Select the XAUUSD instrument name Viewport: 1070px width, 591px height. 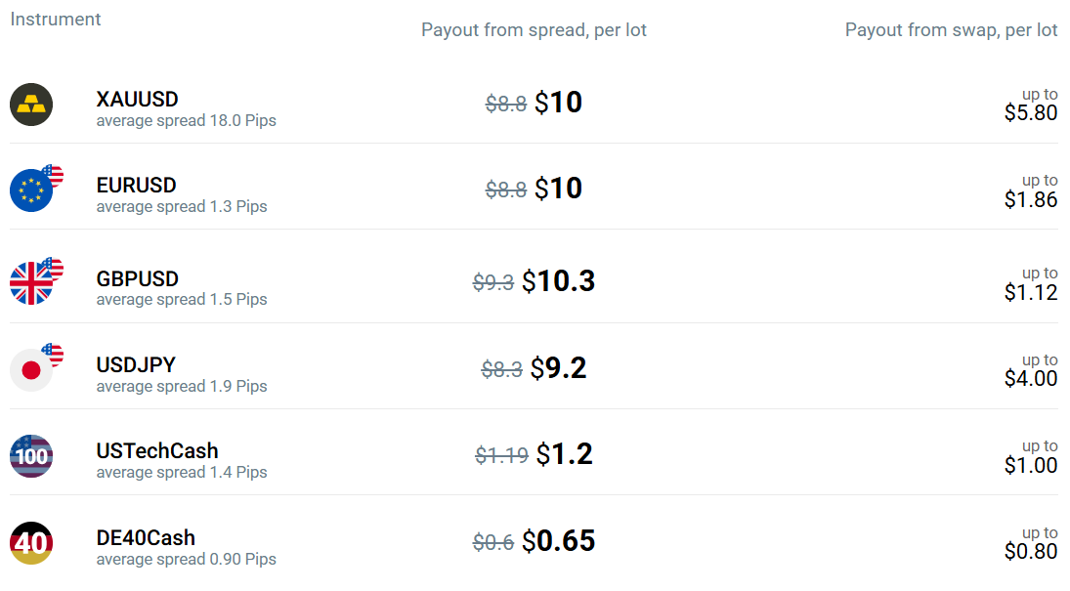click(137, 100)
